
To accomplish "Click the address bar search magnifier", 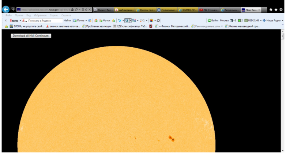I will (x=76, y=10).
